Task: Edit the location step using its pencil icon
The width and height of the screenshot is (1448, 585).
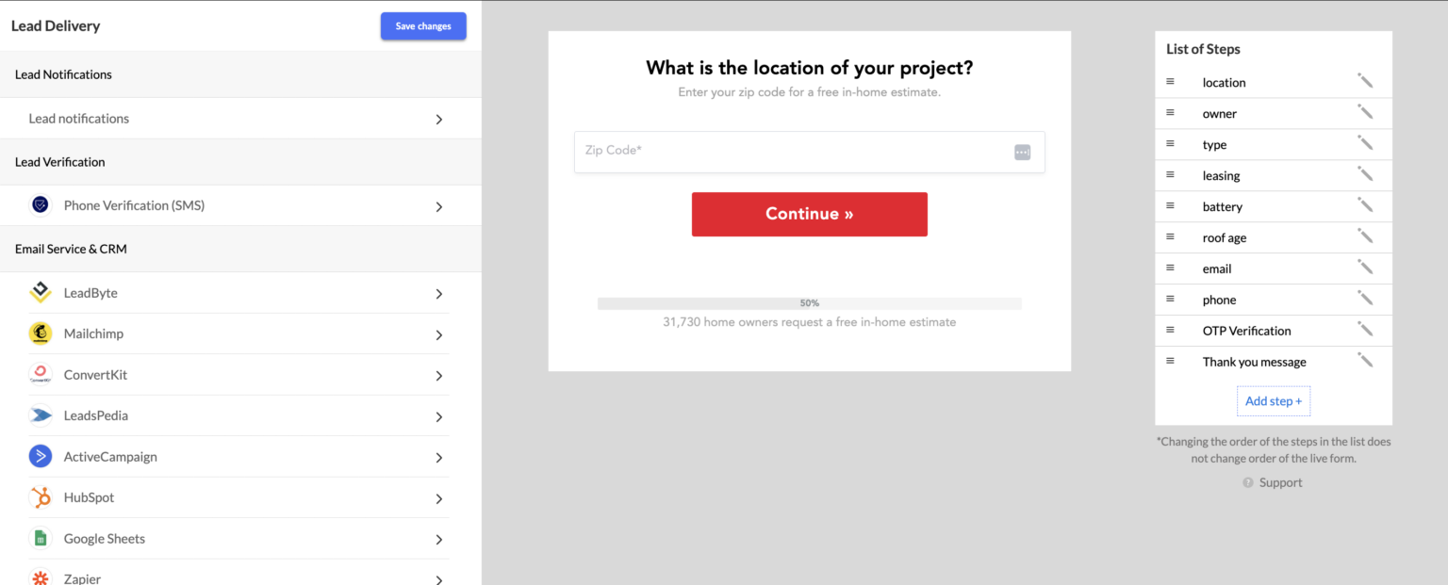Action: pos(1365,81)
